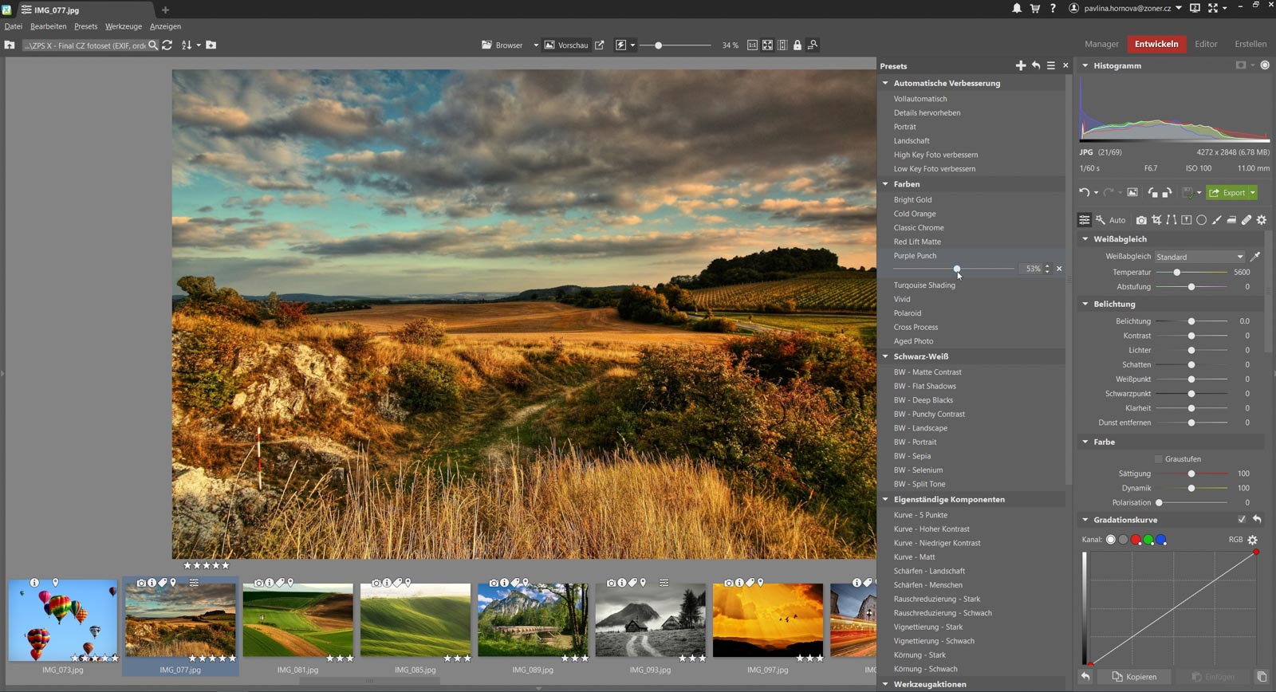
Task: Click the Kopieren button
Action: [1133, 677]
